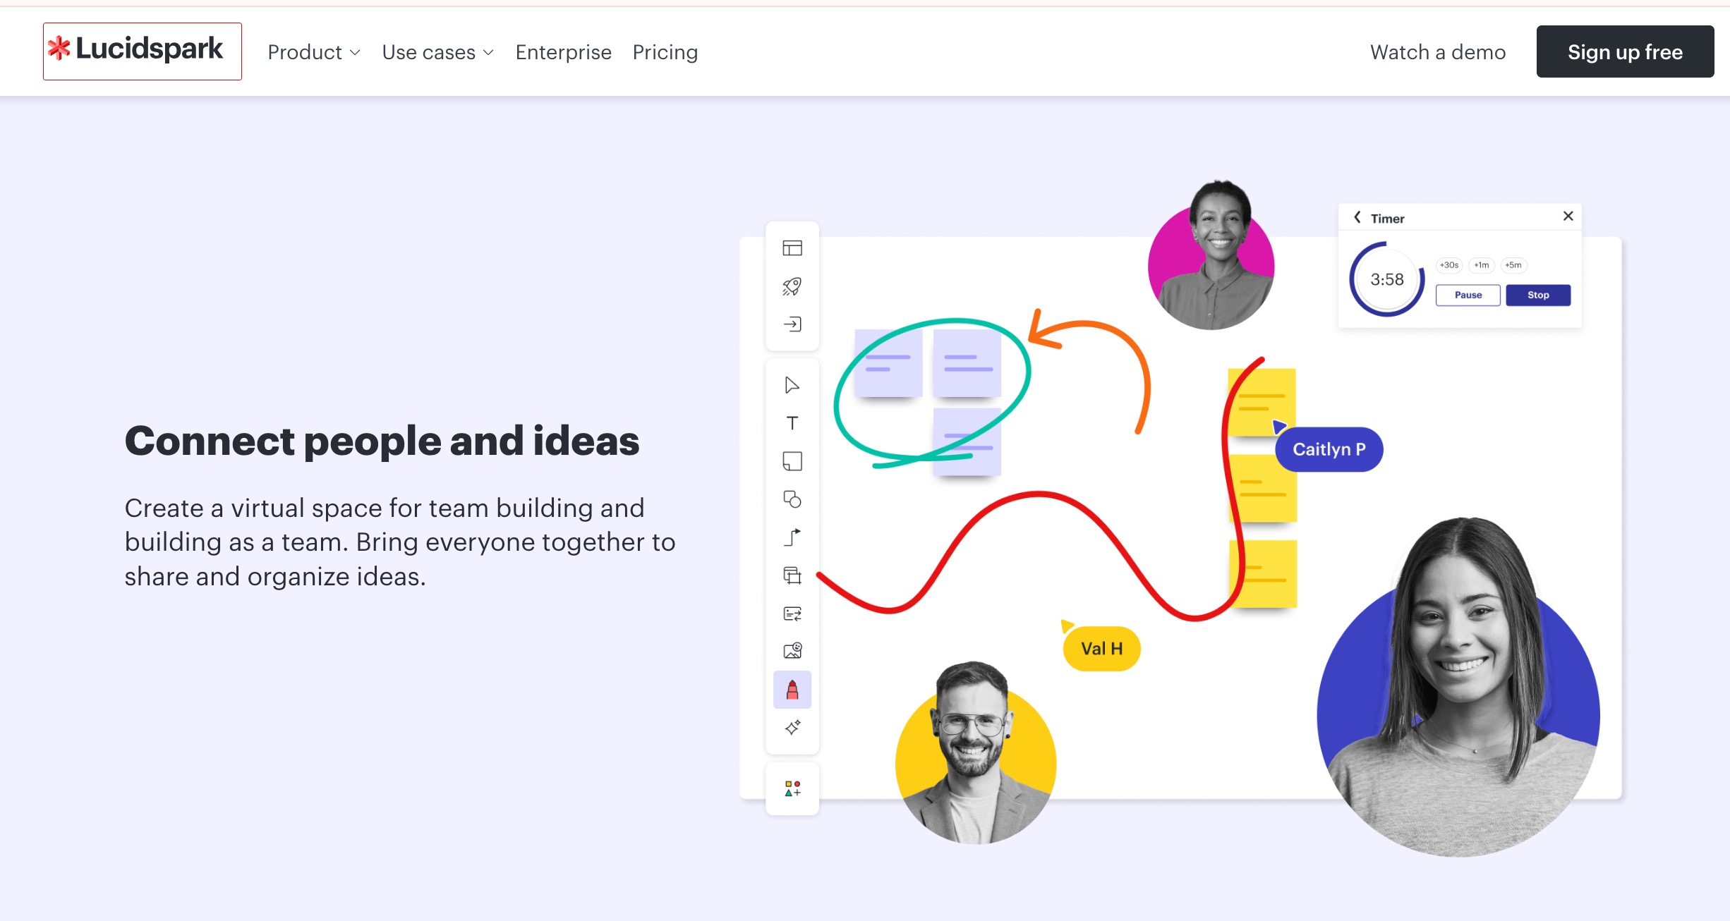Viewport: 1730px width, 921px height.
Task: Select the sticky note tool
Action: [x=792, y=461]
